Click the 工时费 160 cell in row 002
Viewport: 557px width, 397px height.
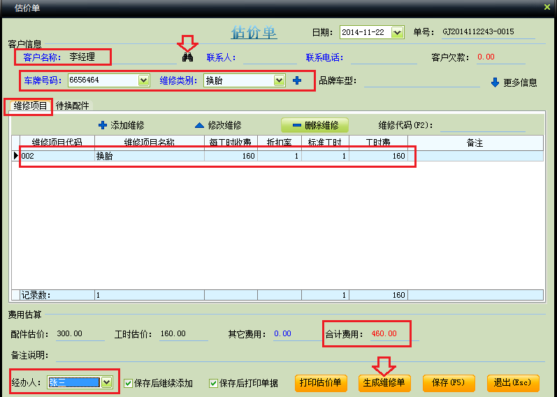click(x=378, y=156)
